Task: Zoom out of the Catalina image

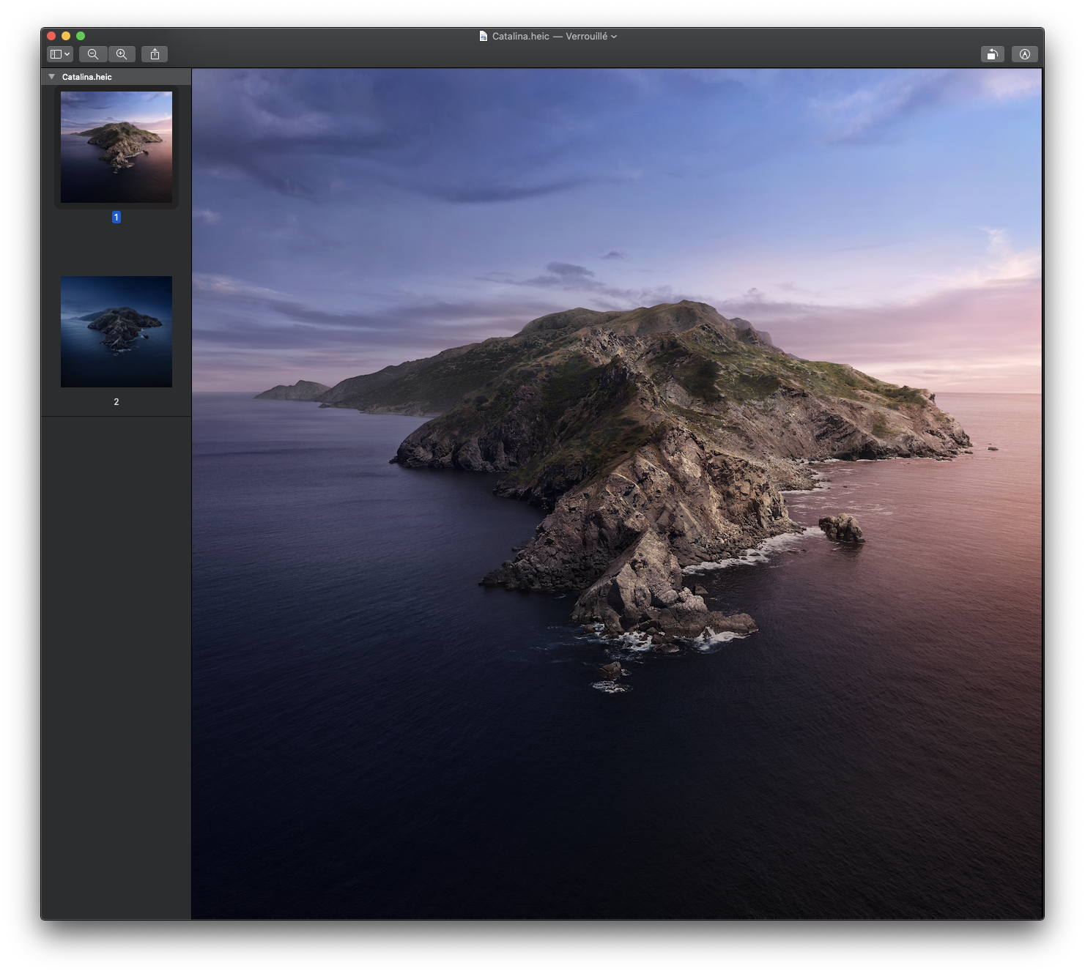Action: point(93,54)
